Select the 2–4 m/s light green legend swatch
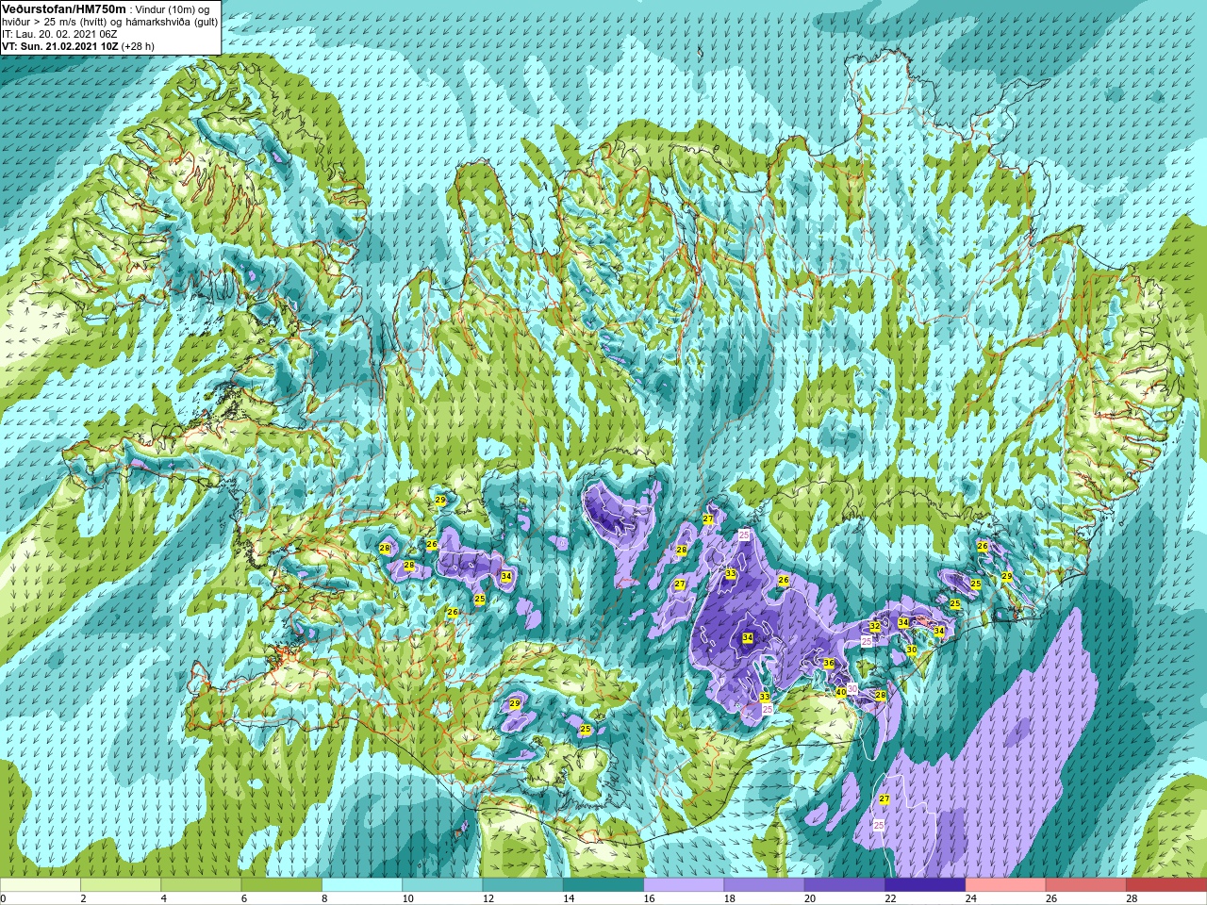The height and width of the screenshot is (905, 1207). point(121,885)
